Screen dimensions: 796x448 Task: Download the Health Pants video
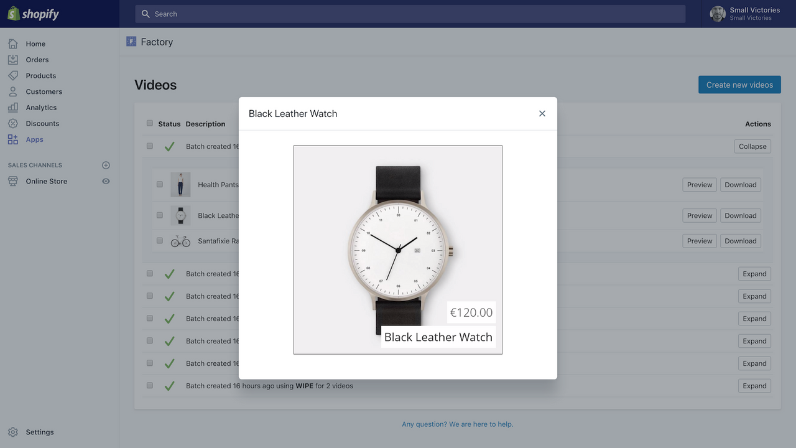pyautogui.click(x=741, y=185)
